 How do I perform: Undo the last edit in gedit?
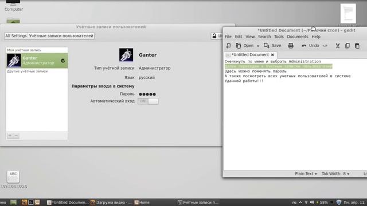310,46
